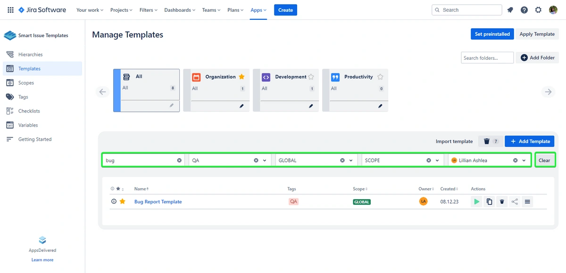Edit the Organization folder pencil icon
The height and width of the screenshot is (273, 566).
click(x=241, y=106)
